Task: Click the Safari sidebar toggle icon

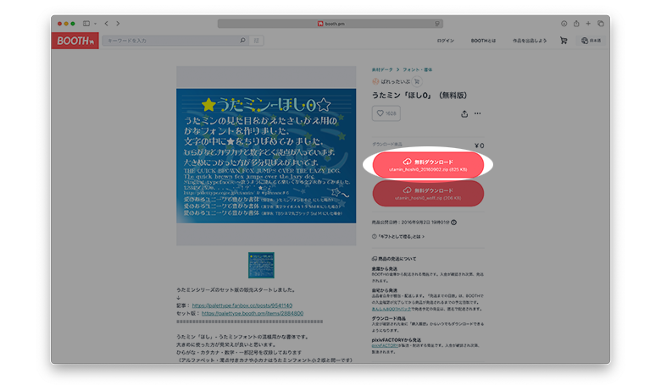Action: (x=86, y=24)
